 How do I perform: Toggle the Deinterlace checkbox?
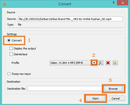click(11, 54)
